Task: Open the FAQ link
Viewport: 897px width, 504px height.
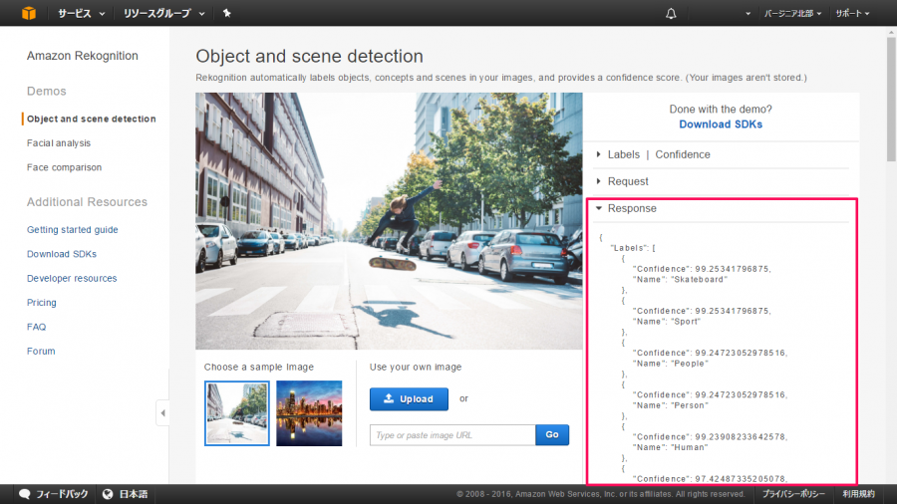Action: coord(36,327)
